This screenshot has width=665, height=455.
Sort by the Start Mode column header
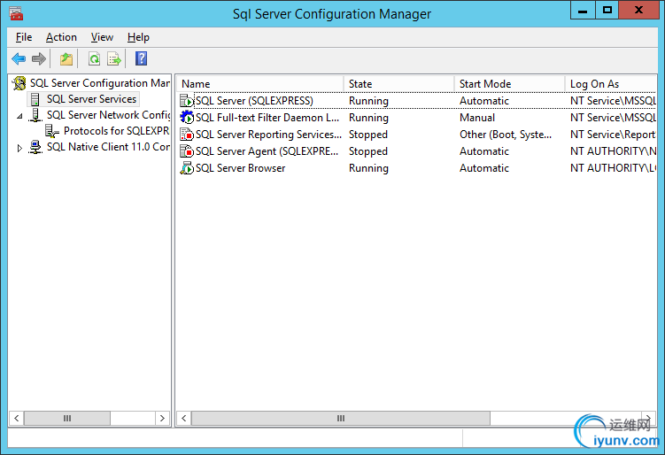pos(509,84)
